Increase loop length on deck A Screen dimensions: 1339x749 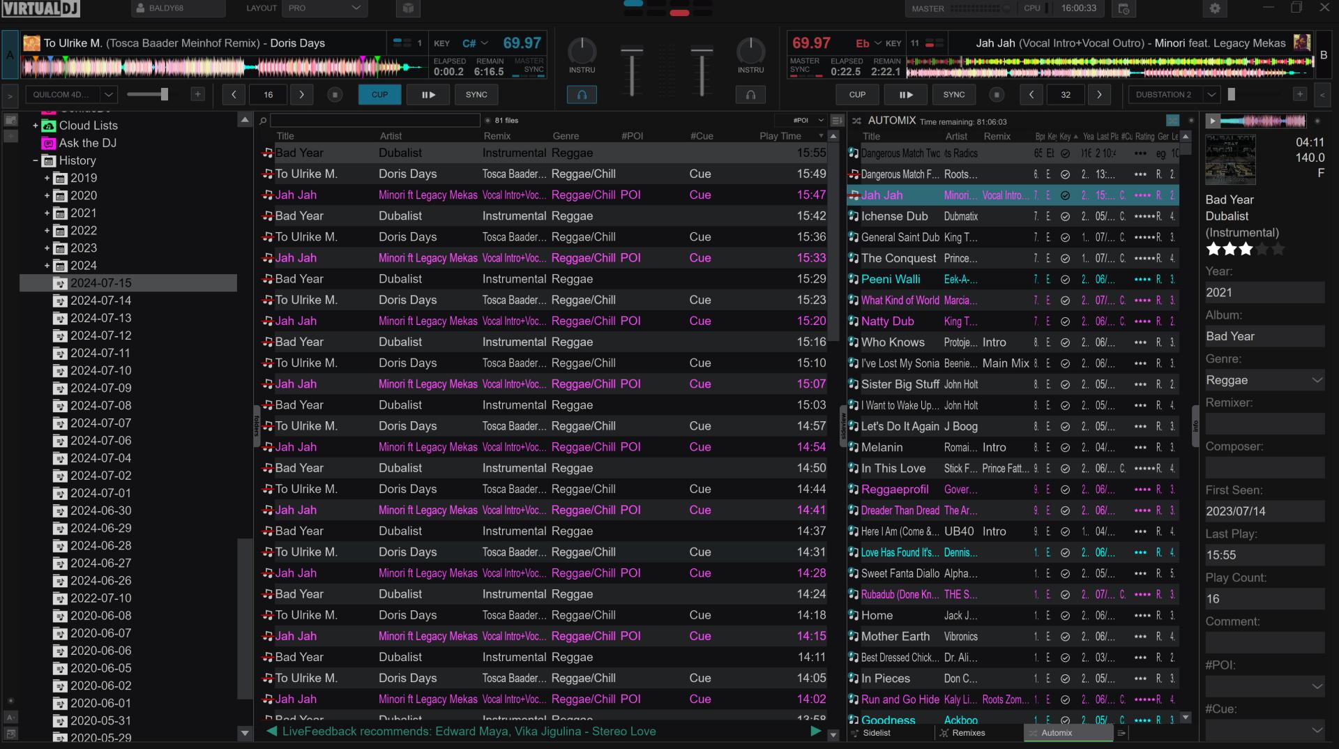coord(301,95)
